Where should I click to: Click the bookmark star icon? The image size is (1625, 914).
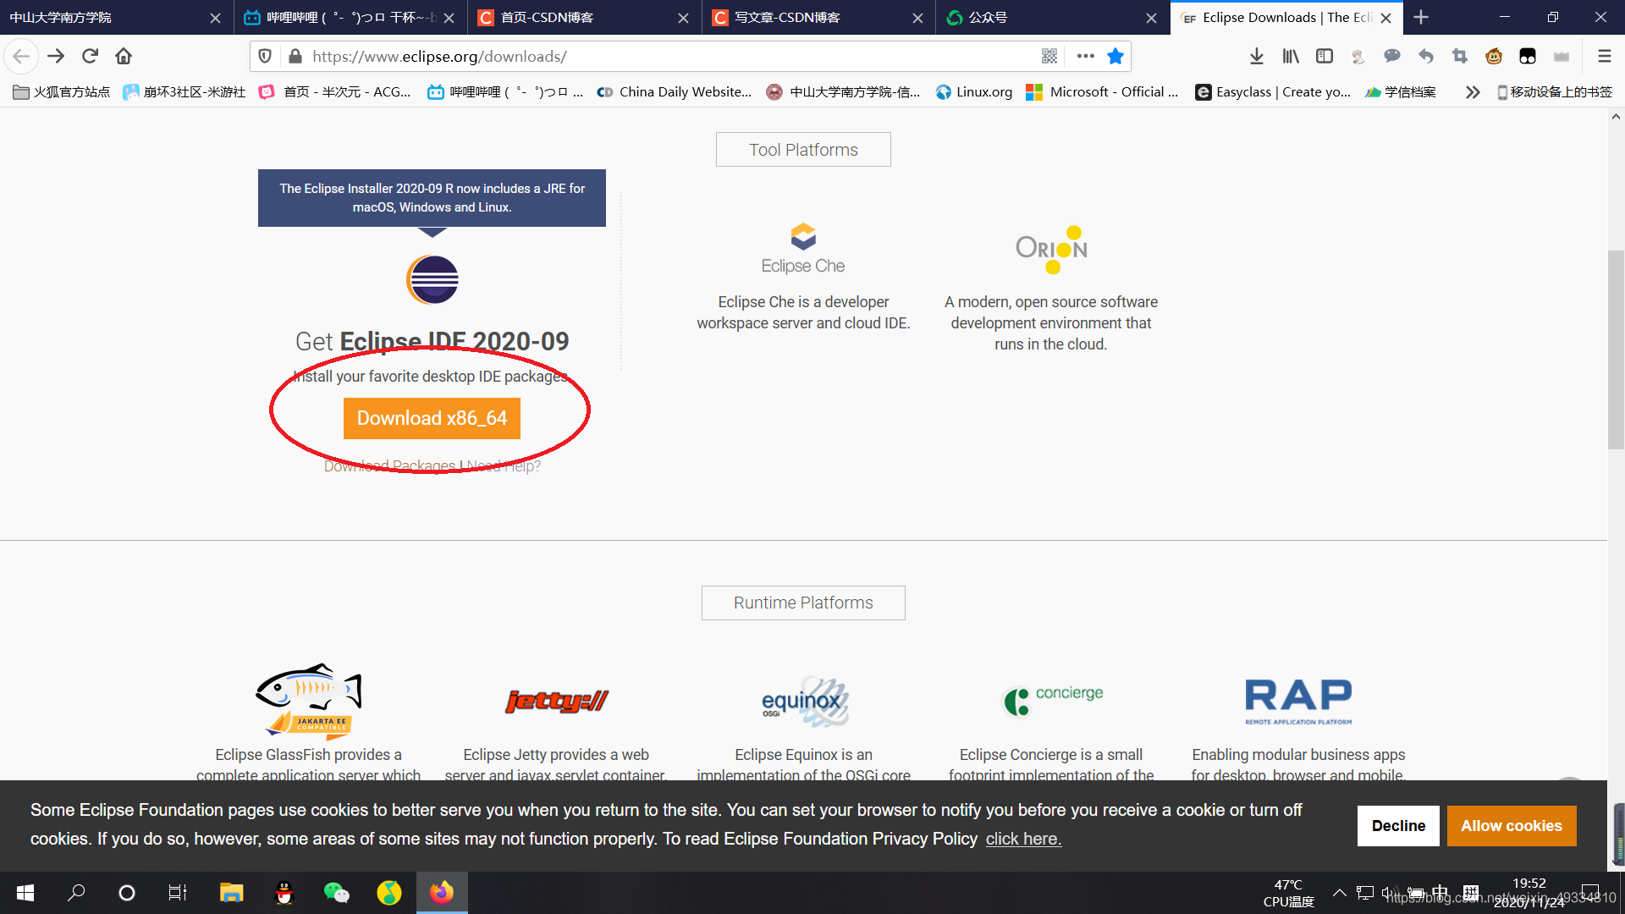pos(1115,56)
